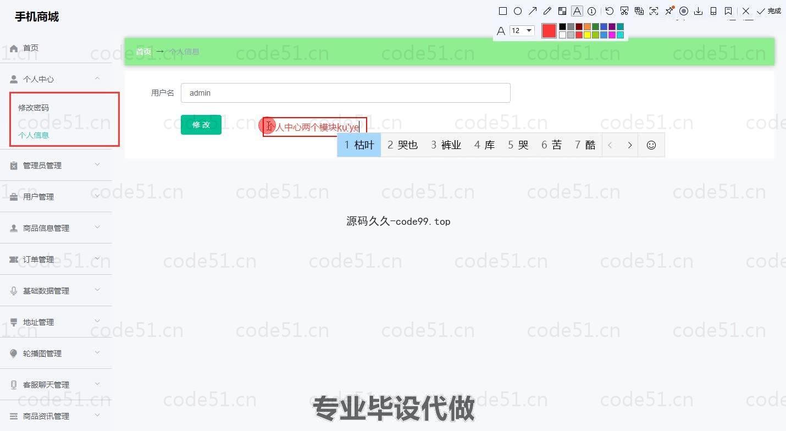Image resolution: width=786 pixels, height=431 pixels.
Task: Expand the 用户管理 menu chevron
Action: 97,196
